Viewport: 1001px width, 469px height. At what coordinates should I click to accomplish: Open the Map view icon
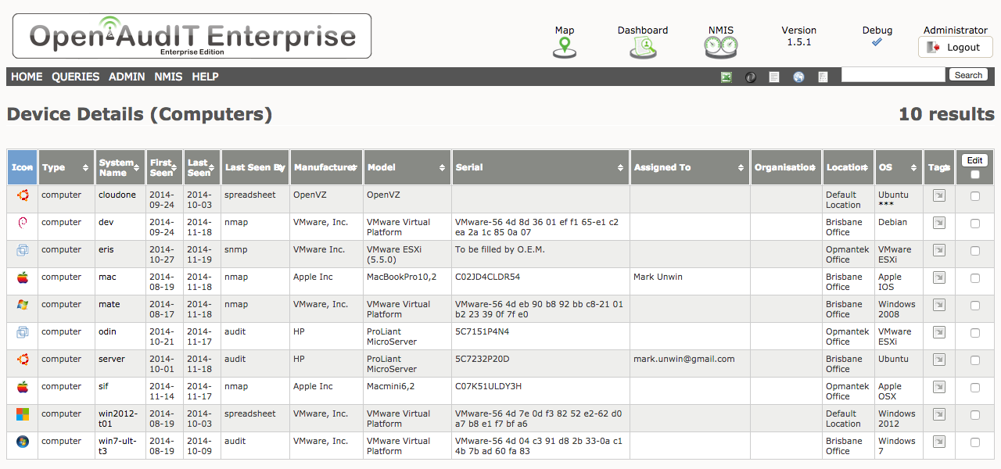click(x=564, y=48)
